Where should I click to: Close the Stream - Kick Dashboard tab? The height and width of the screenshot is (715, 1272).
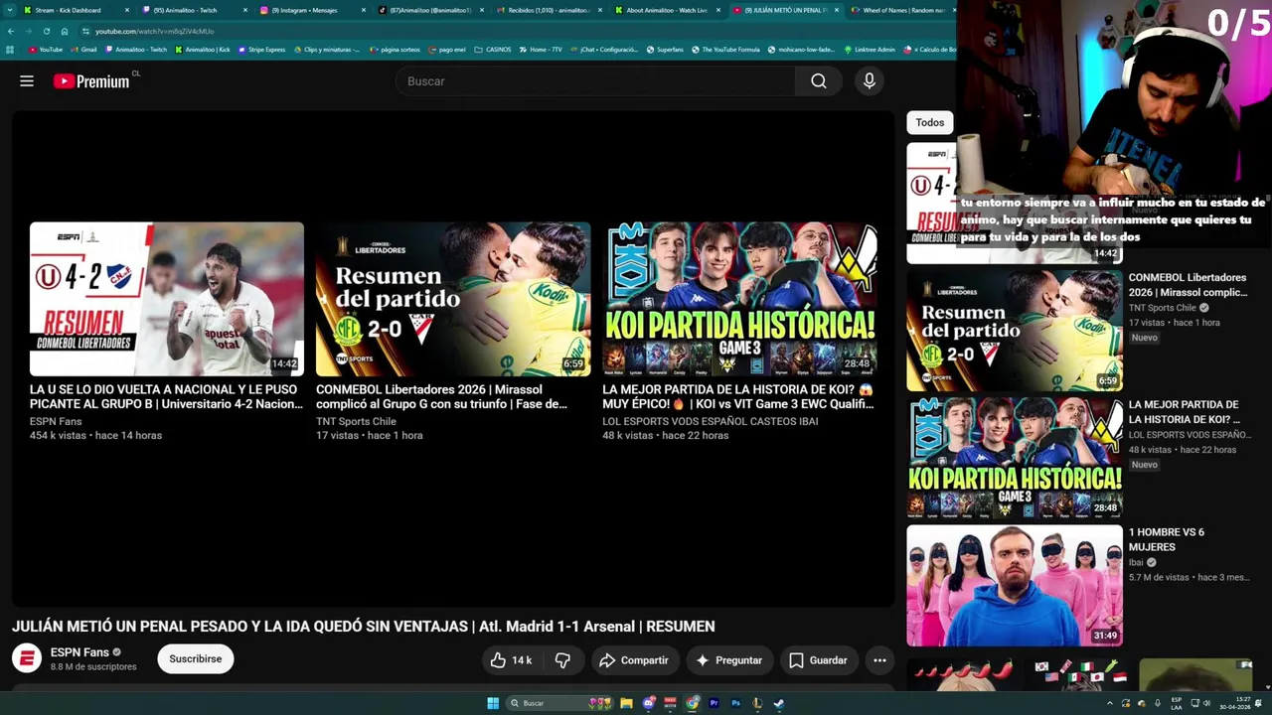pyautogui.click(x=127, y=10)
